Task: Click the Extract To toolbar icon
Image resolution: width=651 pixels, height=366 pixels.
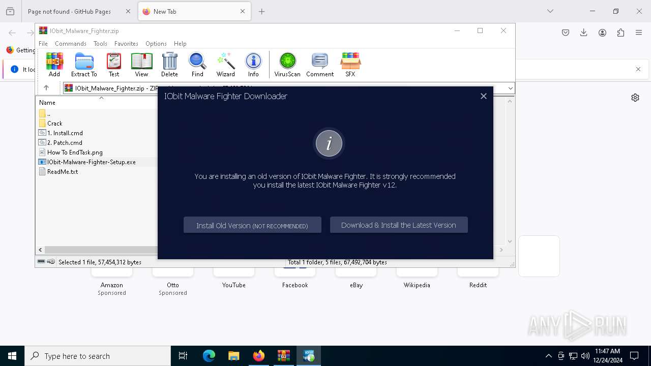Action: [84, 65]
